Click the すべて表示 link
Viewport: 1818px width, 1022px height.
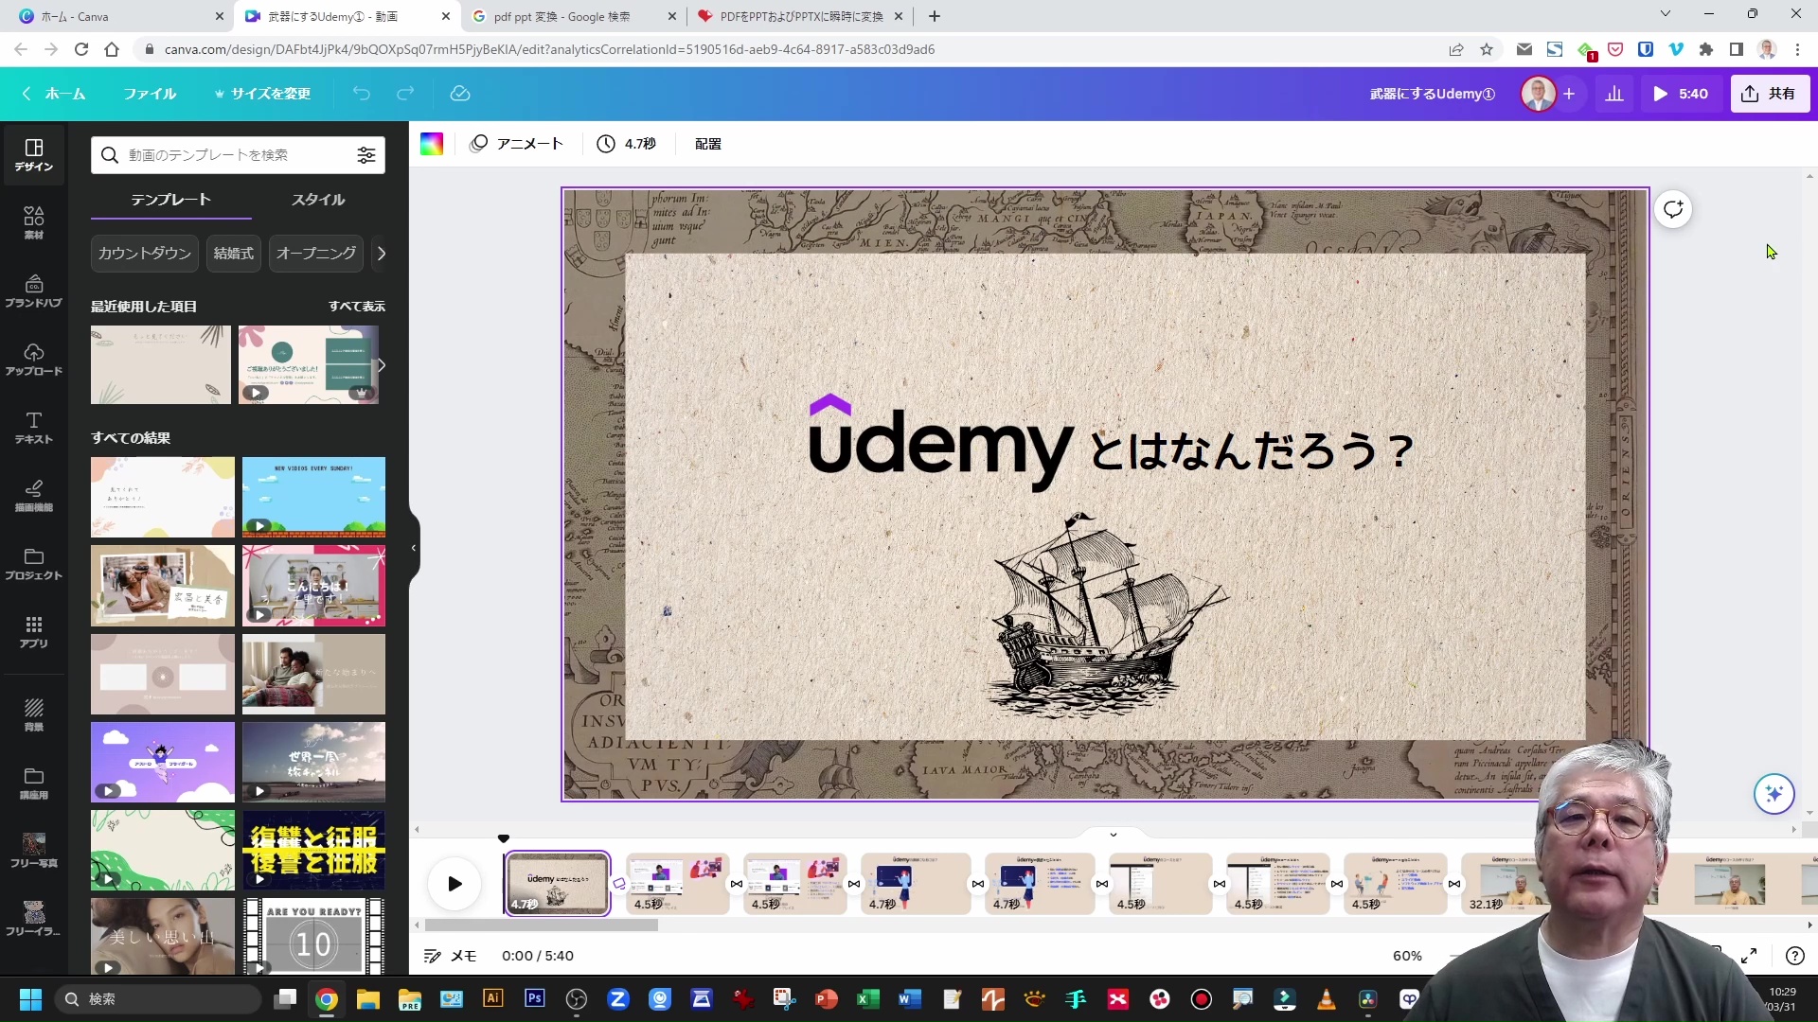(x=357, y=307)
